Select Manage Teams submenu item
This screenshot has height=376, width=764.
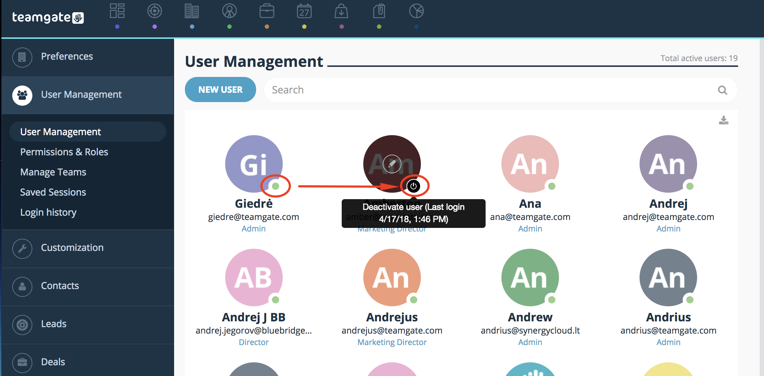coord(53,172)
